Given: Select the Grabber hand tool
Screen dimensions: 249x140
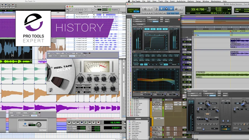Looking at the screenshot, I should [171, 9].
